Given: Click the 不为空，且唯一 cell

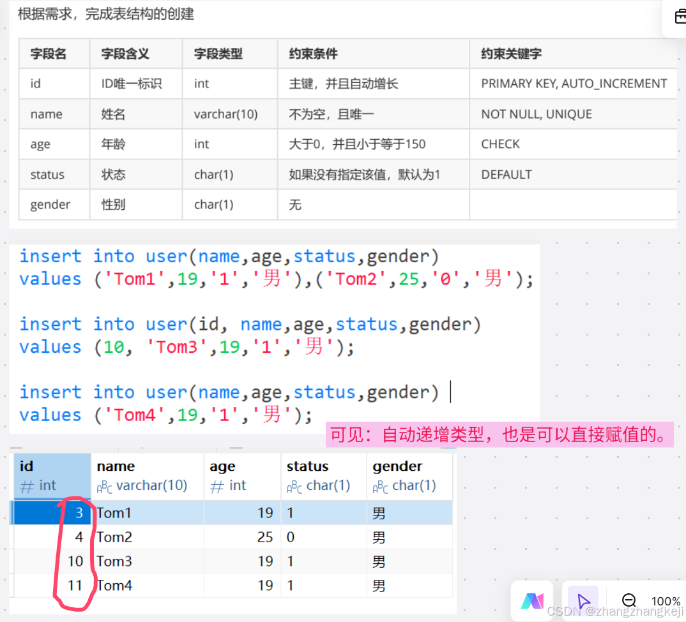Looking at the screenshot, I should (373, 114).
